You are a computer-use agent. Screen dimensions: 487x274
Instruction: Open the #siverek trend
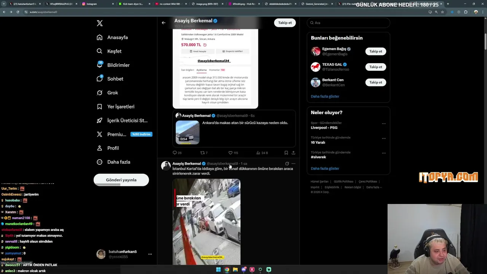tap(318, 157)
